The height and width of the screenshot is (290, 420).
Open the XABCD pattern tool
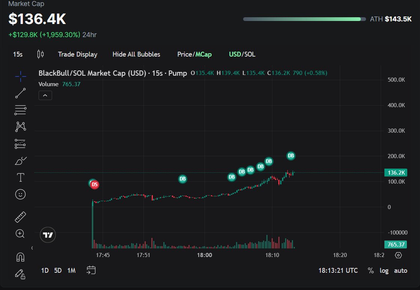point(20,127)
